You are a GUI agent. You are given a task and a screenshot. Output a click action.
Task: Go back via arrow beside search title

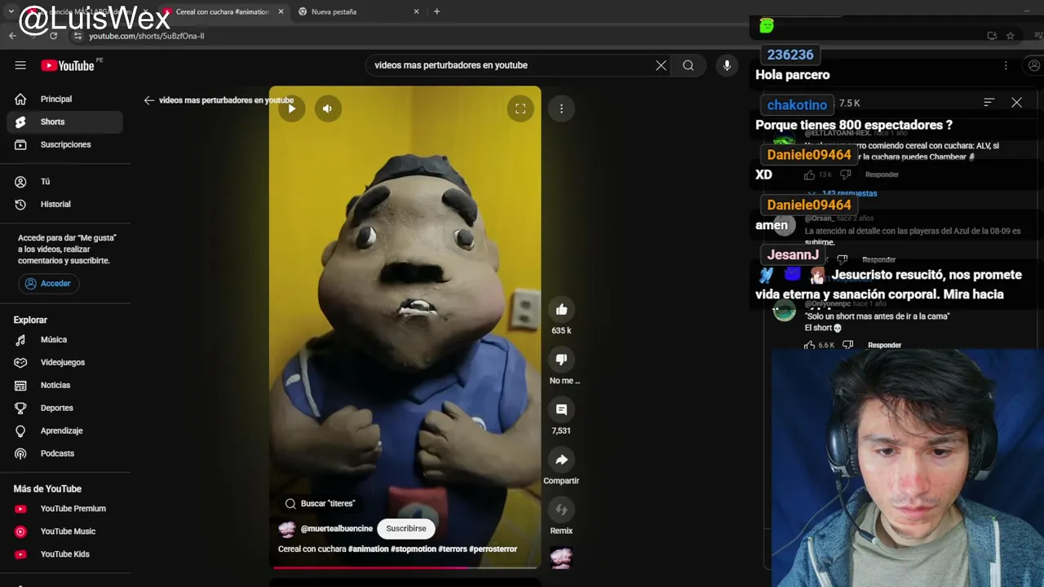click(148, 100)
